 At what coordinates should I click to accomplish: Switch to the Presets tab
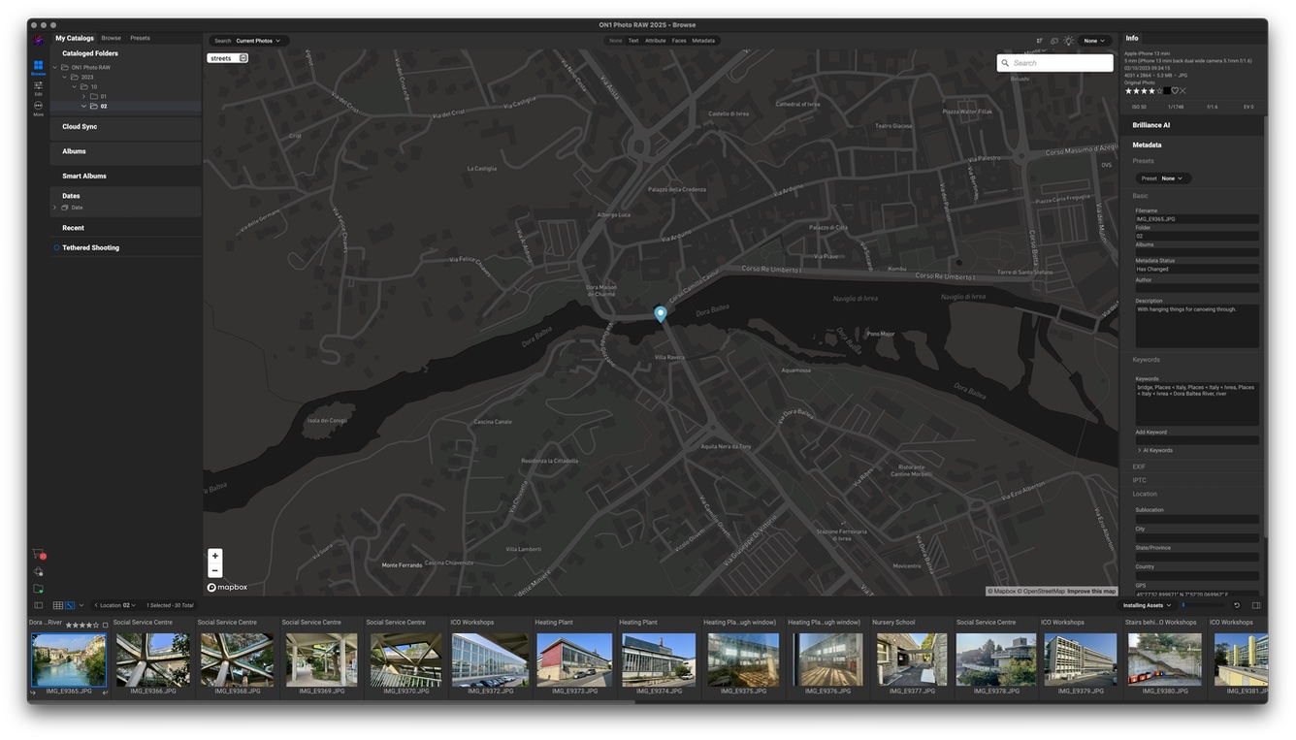[140, 38]
